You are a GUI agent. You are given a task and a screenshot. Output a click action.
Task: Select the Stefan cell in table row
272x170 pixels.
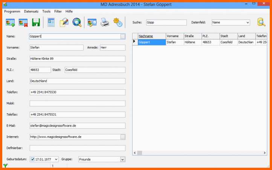pyautogui.click(x=175, y=42)
